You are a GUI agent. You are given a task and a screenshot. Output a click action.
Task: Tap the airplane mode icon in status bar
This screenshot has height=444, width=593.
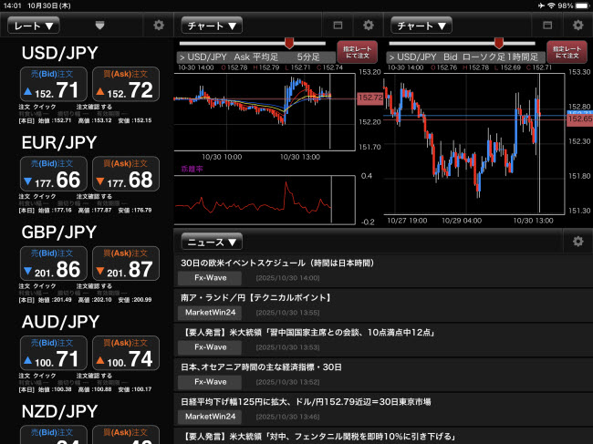pos(541,5)
